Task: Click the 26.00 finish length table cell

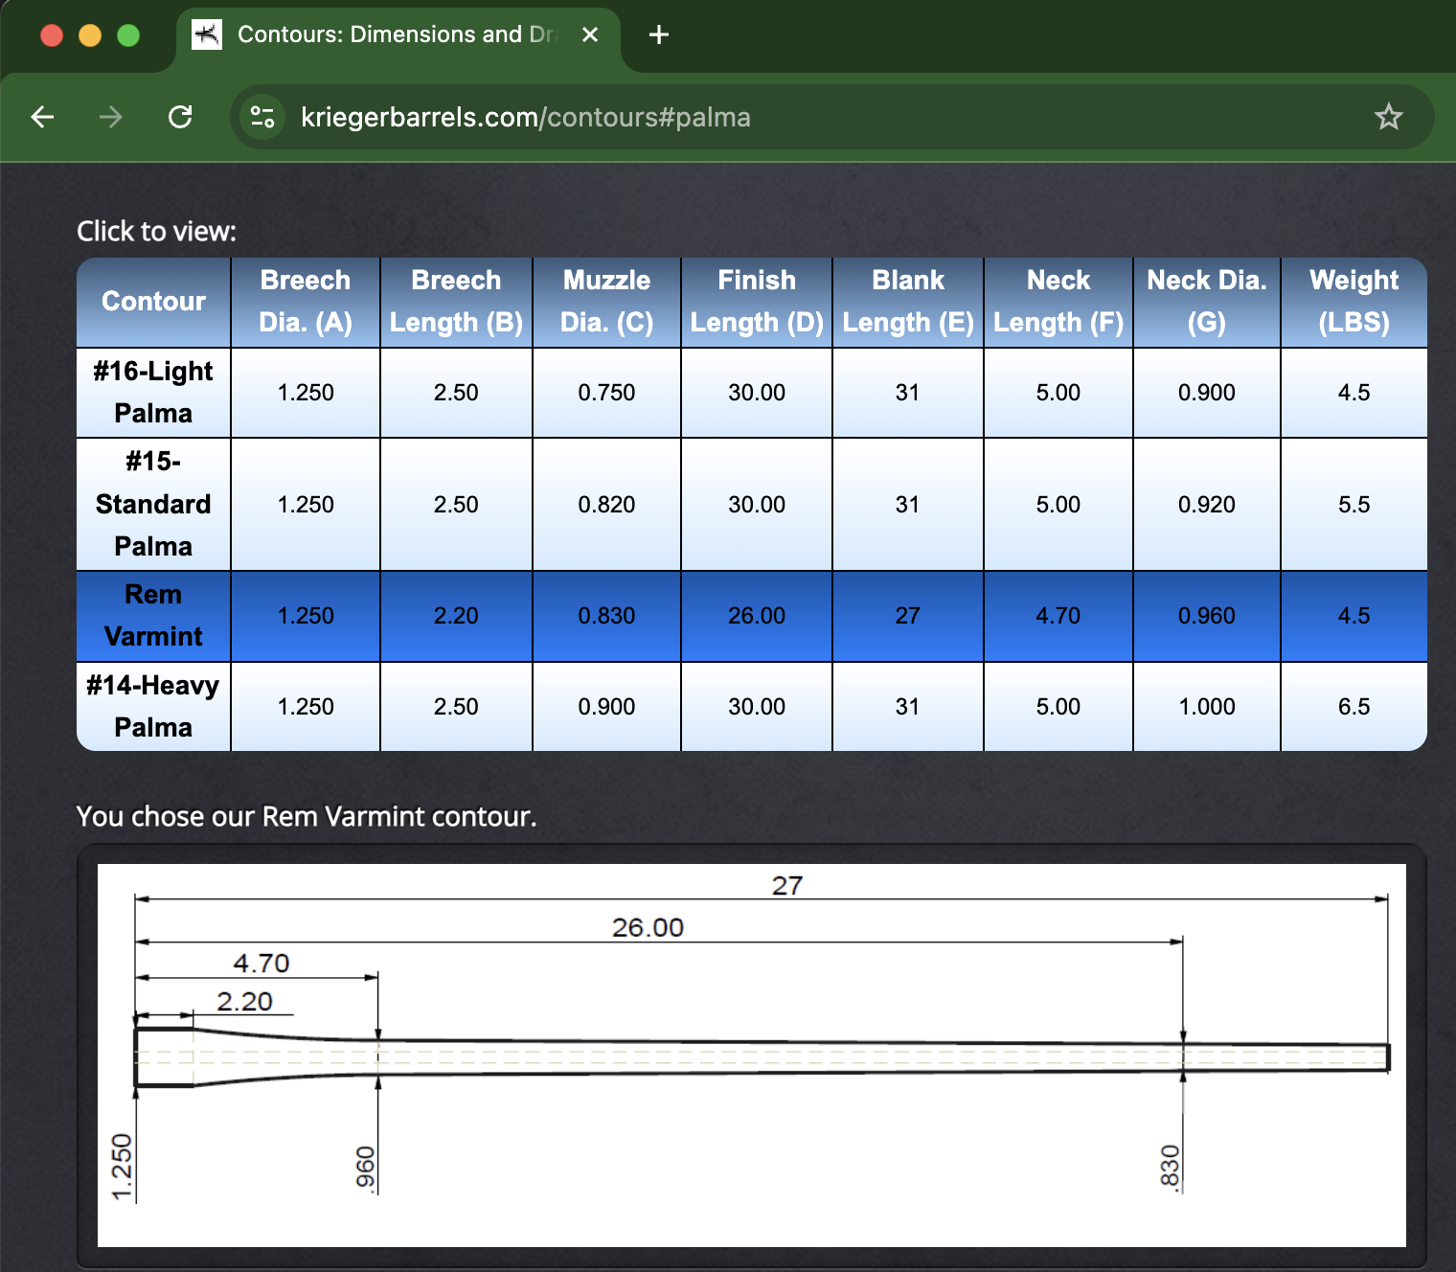Action: (x=757, y=616)
